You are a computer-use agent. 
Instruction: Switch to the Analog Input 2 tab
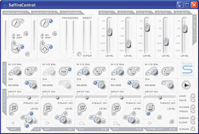coord(45,13)
